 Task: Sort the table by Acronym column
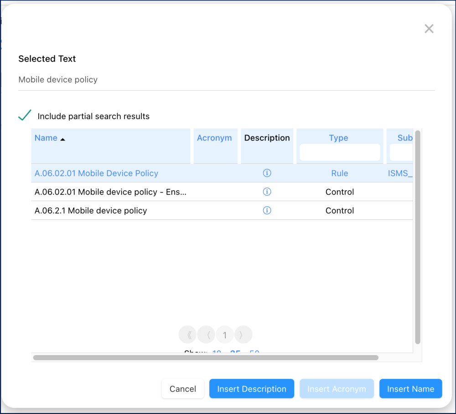pos(214,138)
